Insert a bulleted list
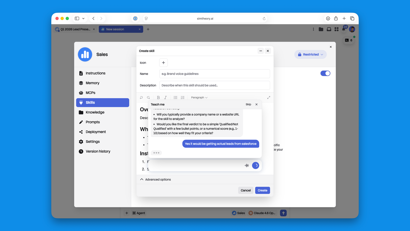This screenshot has height=231, width=410. pyautogui.click(x=175, y=97)
